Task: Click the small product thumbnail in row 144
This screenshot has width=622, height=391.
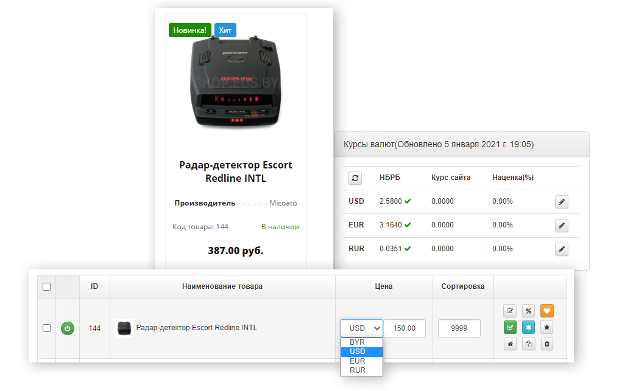Action: pos(124,328)
